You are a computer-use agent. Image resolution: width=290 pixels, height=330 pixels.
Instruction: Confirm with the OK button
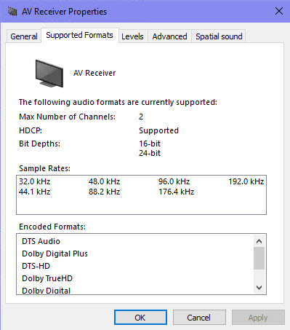click(x=140, y=318)
